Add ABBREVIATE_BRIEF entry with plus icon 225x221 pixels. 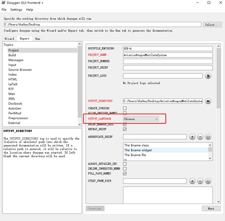[x=192, y=137]
